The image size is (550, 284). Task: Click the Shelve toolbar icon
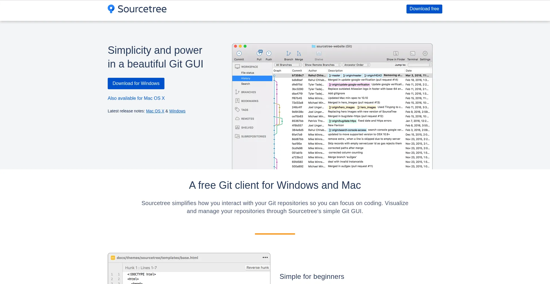[x=319, y=53]
